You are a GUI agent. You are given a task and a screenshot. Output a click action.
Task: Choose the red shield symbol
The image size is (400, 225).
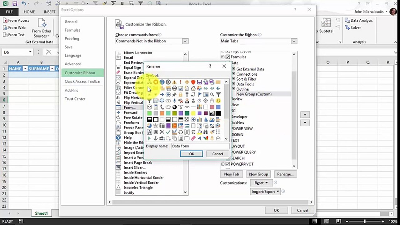click(x=193, y=82)
